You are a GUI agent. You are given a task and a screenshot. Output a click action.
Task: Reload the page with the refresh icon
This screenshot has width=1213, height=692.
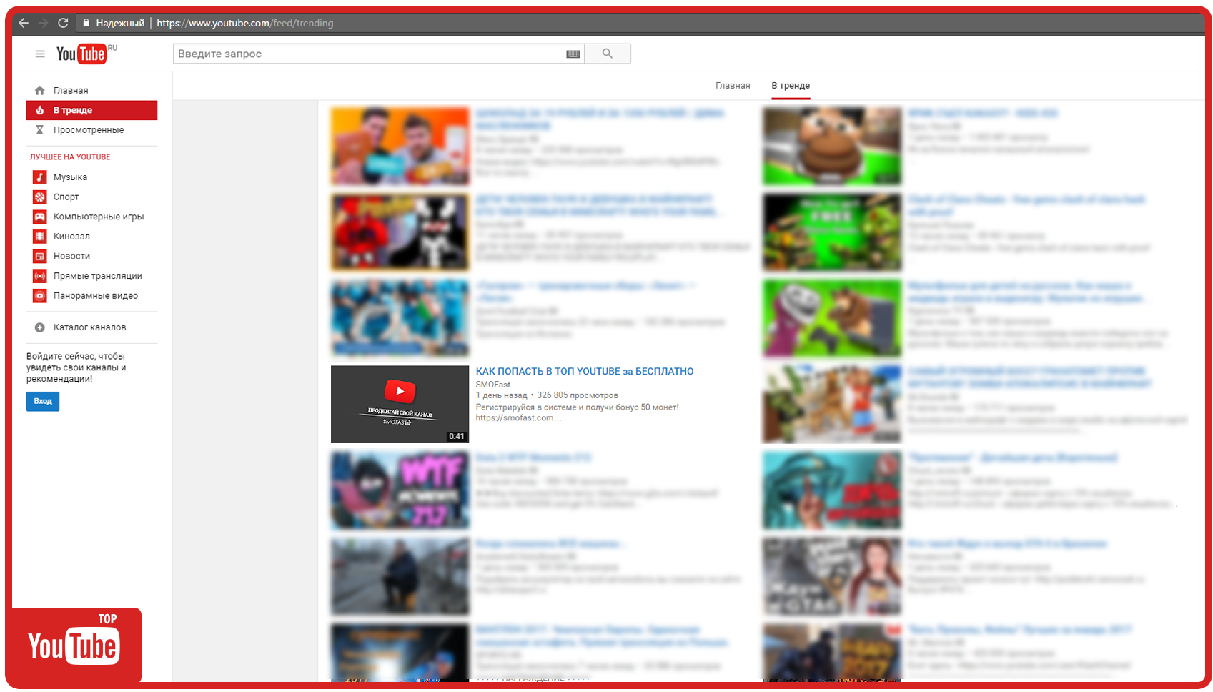point(63,23)
